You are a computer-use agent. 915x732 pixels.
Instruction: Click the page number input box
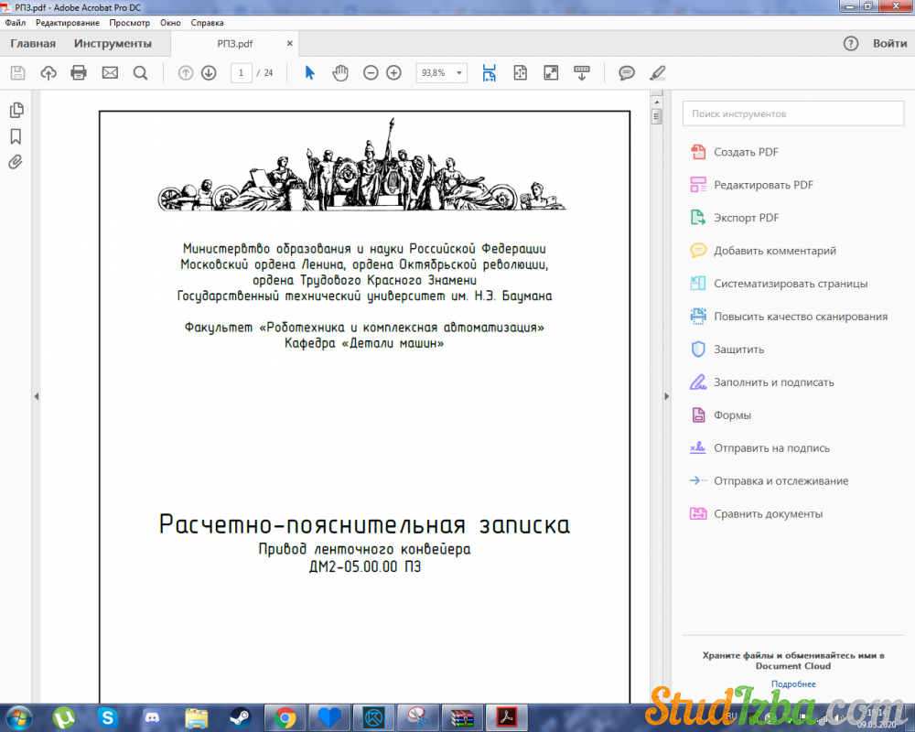point(242,73)
